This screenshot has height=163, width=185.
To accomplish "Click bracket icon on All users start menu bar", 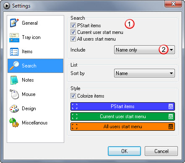I will pyautogui.click(x=75, y=127).
